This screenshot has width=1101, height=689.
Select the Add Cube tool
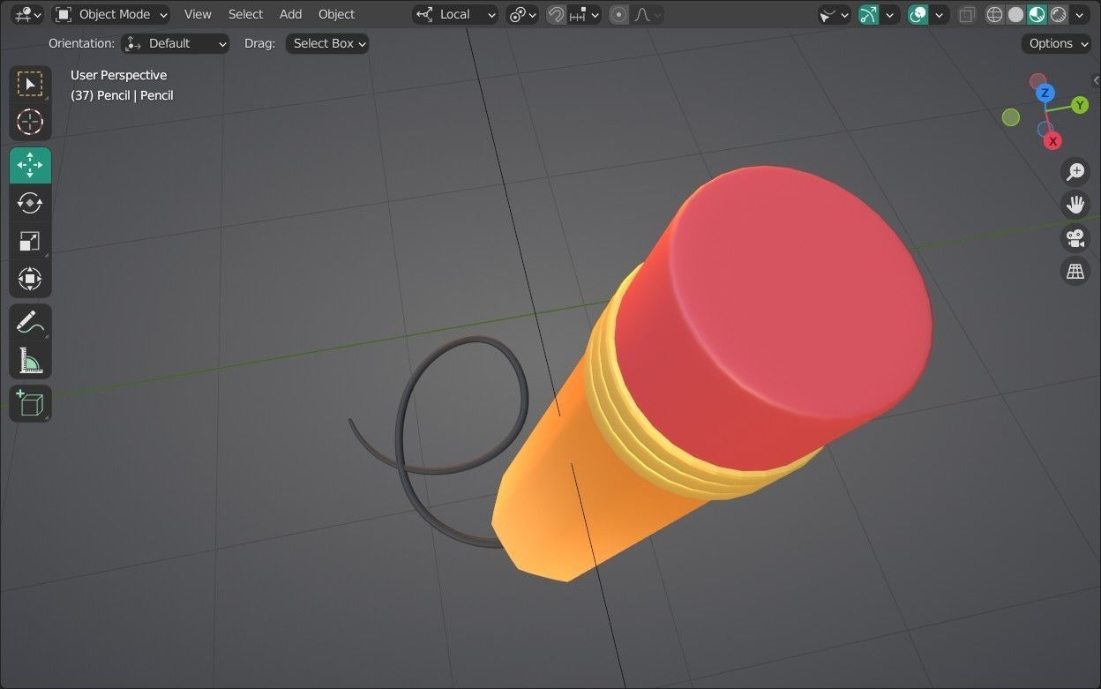[x=30, y=403]
